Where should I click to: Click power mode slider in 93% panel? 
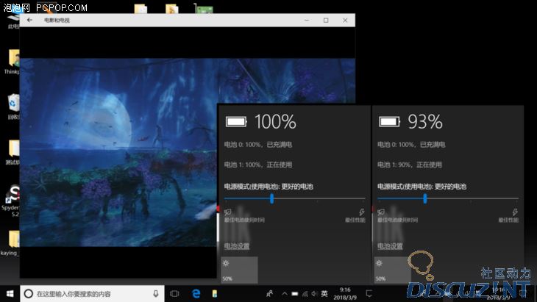click(425, 198)
